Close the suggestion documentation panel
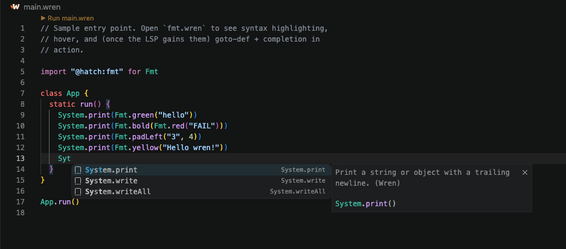This screenshot has width=566, height=249. coord(525,172)
